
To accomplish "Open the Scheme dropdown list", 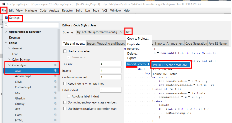I will (100, 32).
